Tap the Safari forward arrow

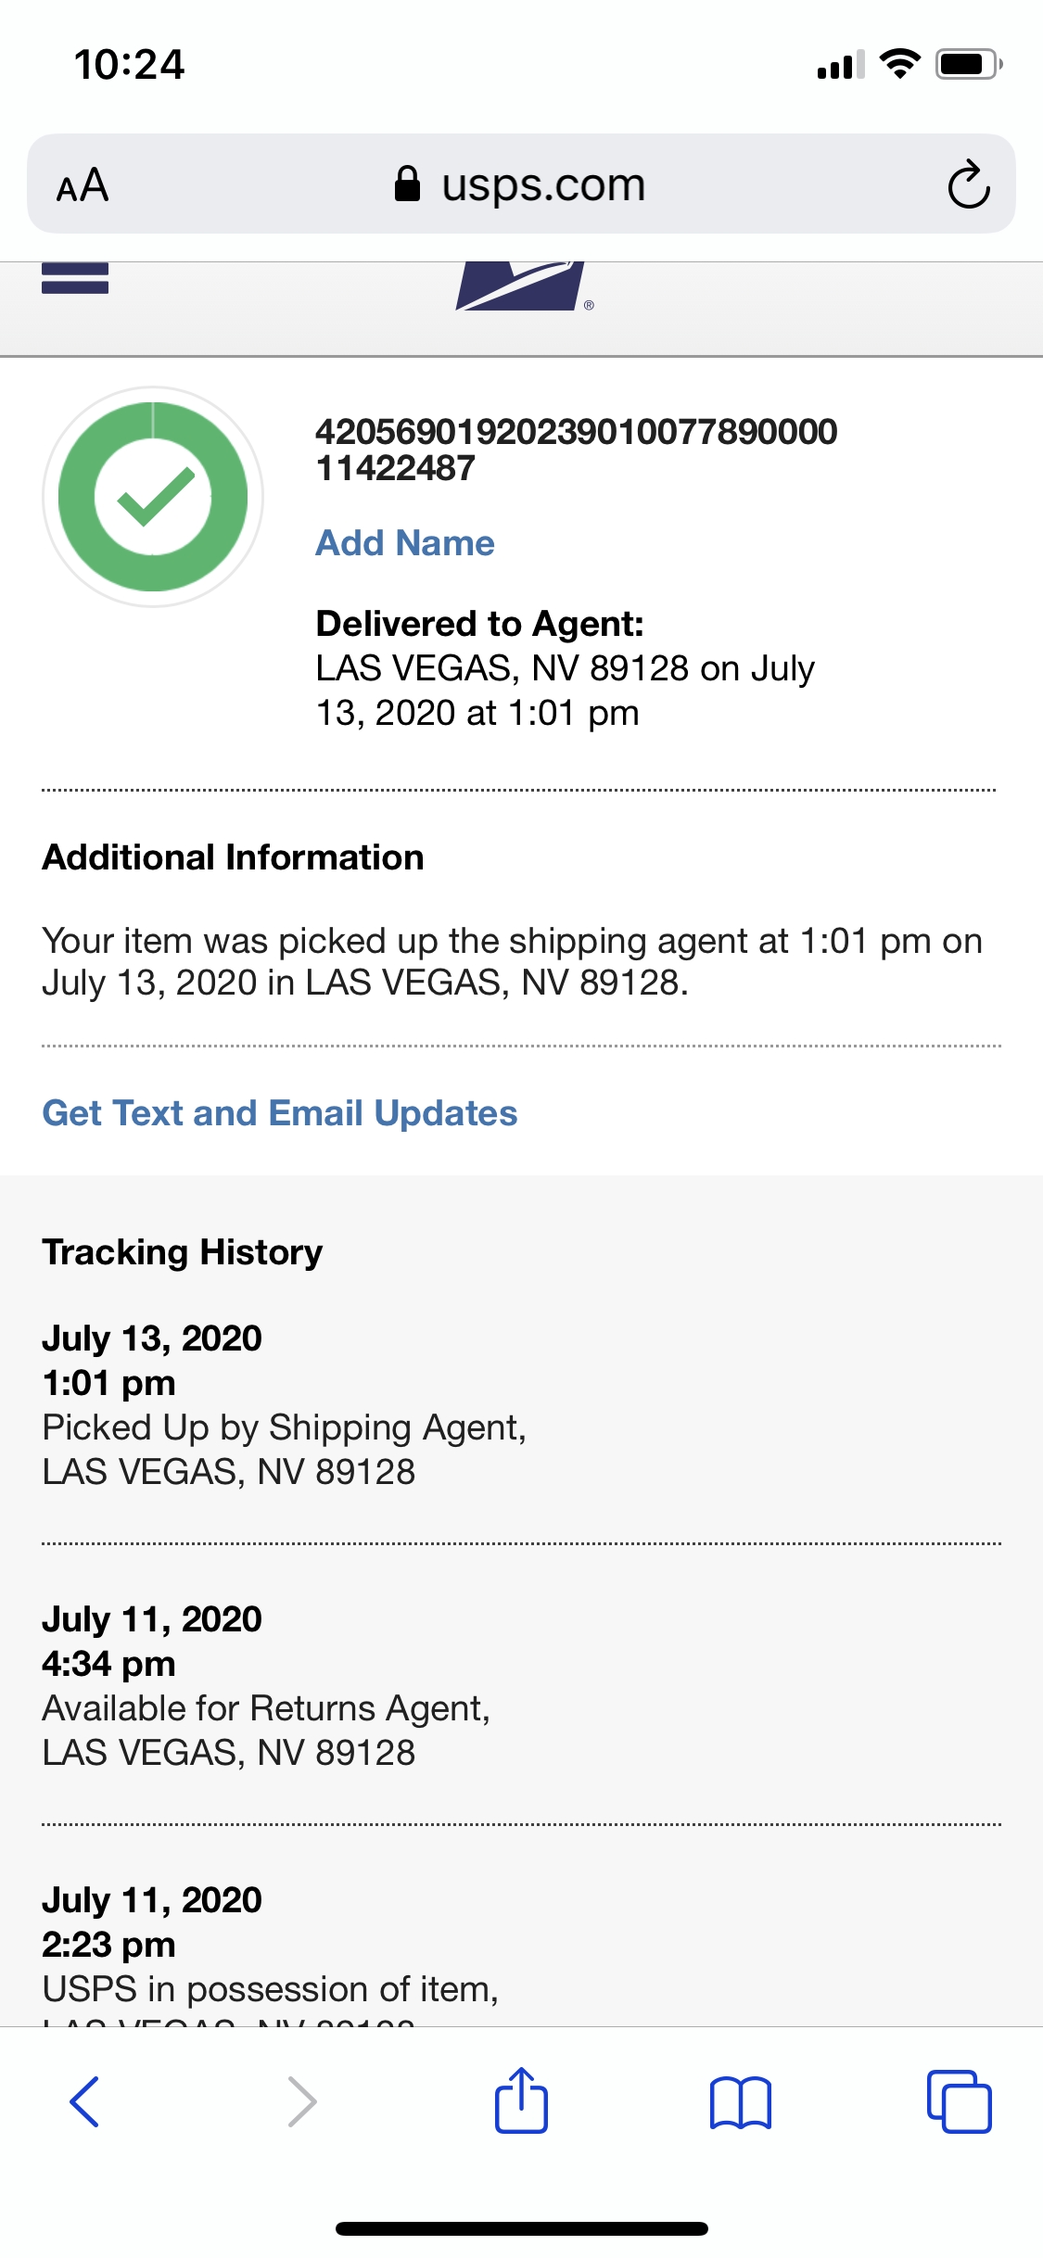tap(302, 2101)
